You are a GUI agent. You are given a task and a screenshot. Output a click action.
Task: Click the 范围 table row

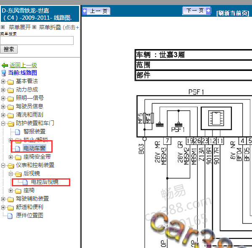pyautogui.click(x=194, y=65)
